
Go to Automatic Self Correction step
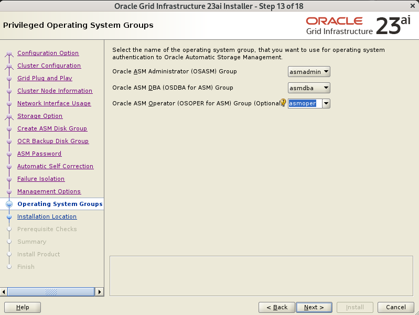[x=55, y=166]
